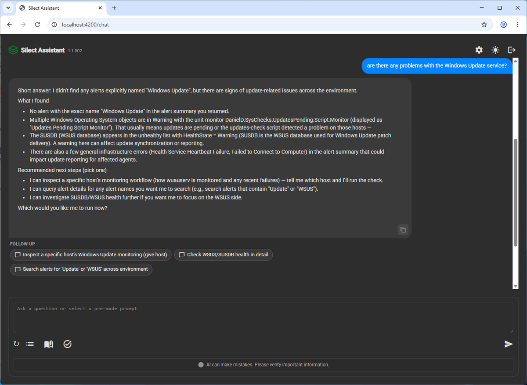Click the logout icon

[512, 50]
